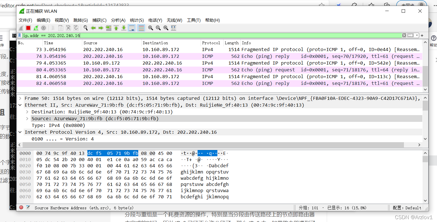Screen dimensions: 437x222
Task: Click the filter bookmark icon
Action: 20,35
